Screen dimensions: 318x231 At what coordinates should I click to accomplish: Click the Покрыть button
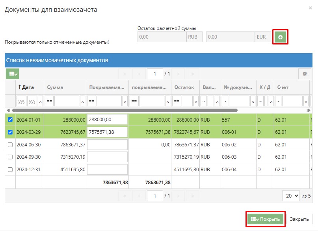[x=266, y=219]
